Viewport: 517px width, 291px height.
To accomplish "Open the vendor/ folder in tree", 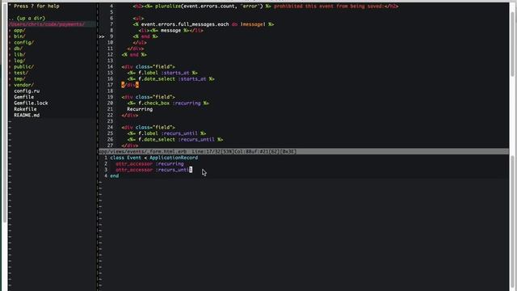I will pos(23,85).
